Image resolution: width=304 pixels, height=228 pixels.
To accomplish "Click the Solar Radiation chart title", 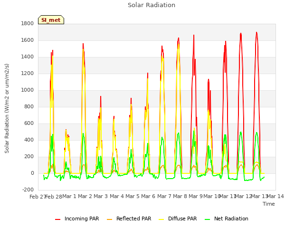I will [x=152, y=5].
